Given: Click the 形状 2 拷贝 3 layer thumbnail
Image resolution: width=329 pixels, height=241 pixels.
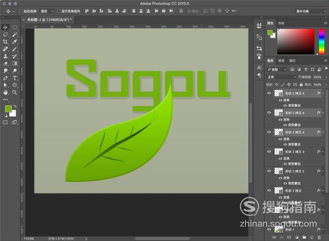Looking at the screenshot, I should [279, 151].
